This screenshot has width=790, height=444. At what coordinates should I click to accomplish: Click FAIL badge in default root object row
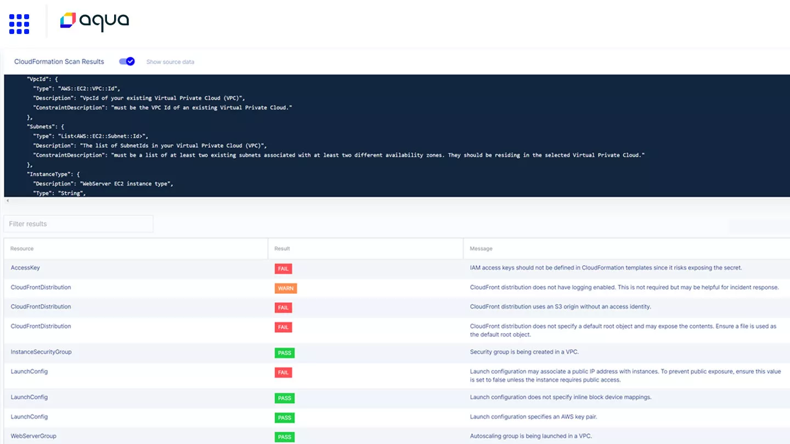(283, 327)
